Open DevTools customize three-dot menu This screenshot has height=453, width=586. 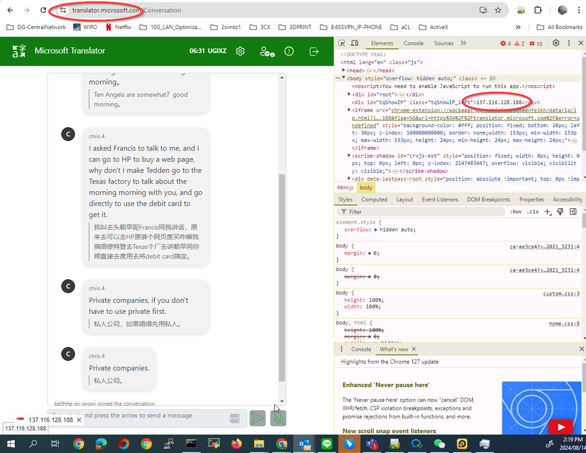click(569, 43)
